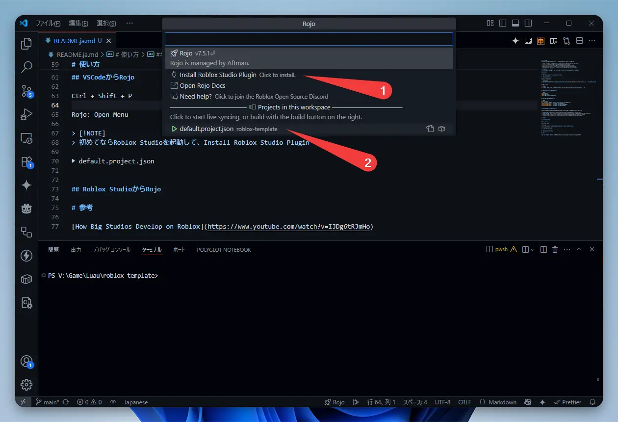Screen dimensions: 618x422
Task: Kill the terminal with the trash icon
Action: pos(555,249)
